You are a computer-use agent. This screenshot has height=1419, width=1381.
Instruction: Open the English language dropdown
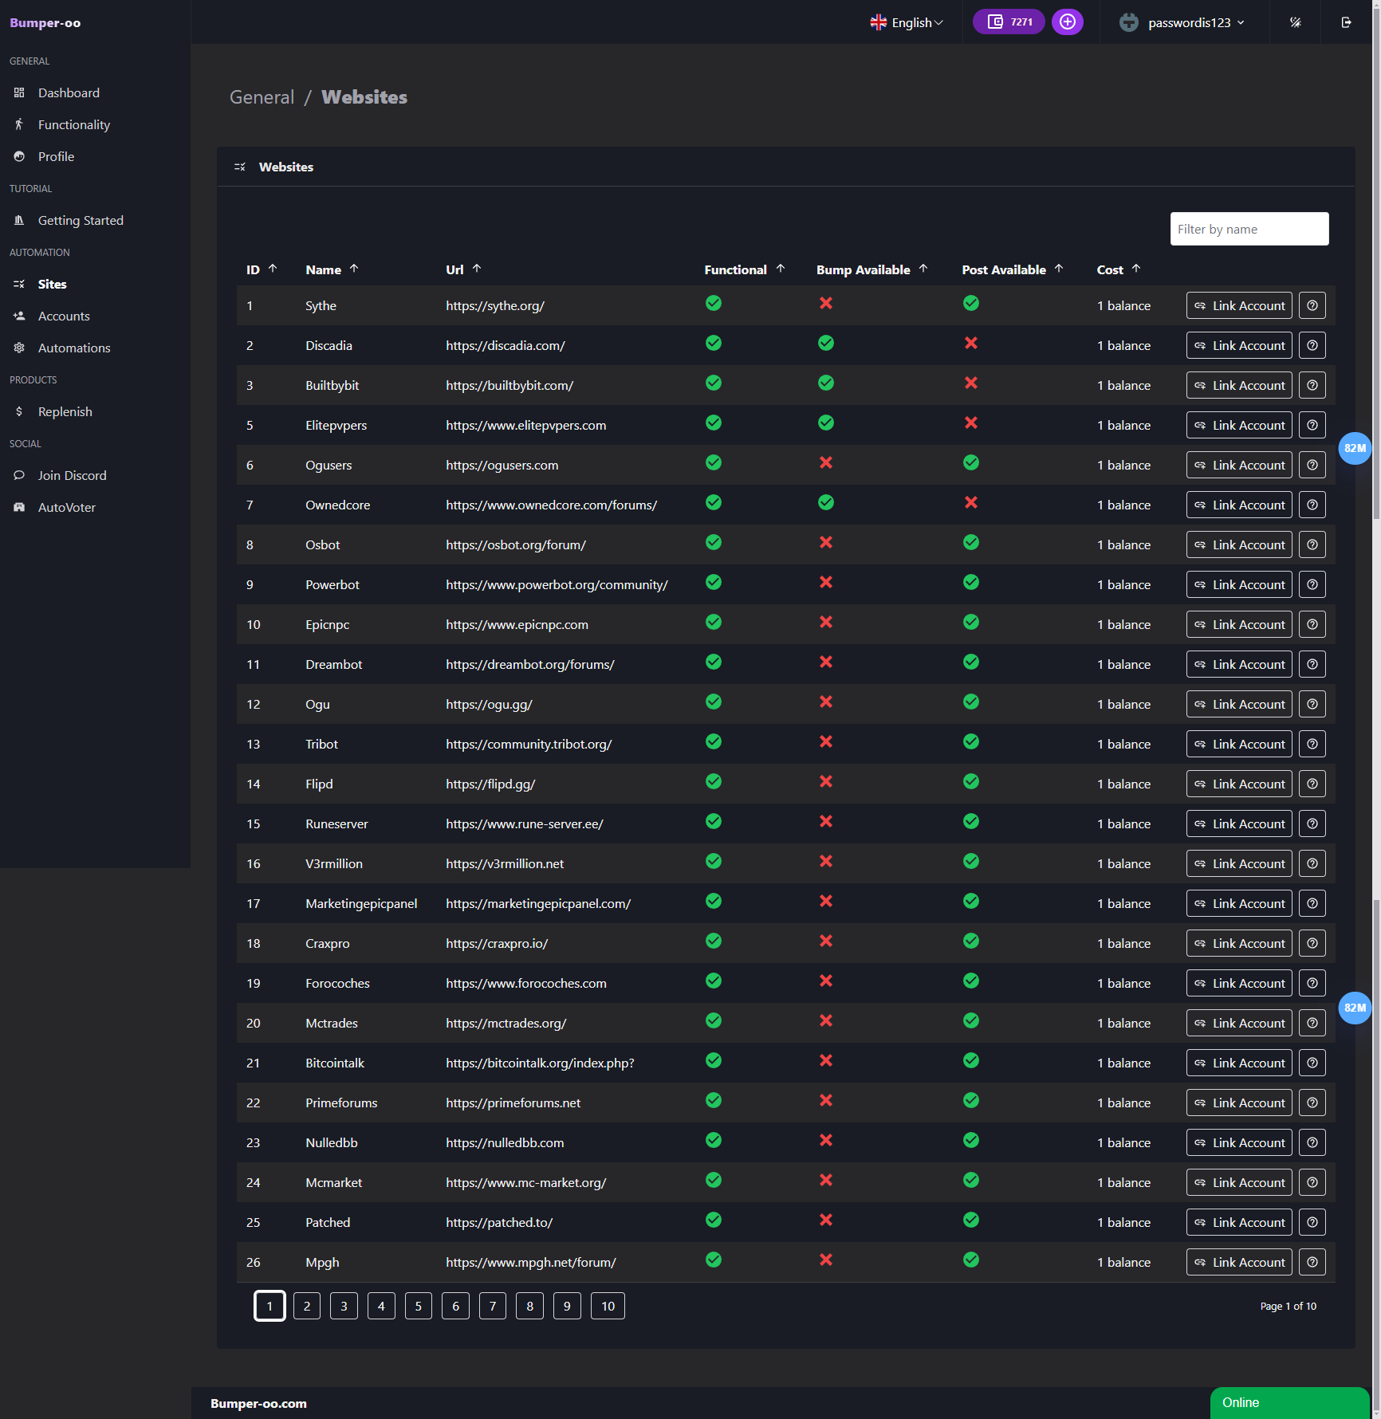907,22
